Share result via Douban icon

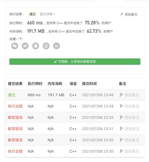46,46
